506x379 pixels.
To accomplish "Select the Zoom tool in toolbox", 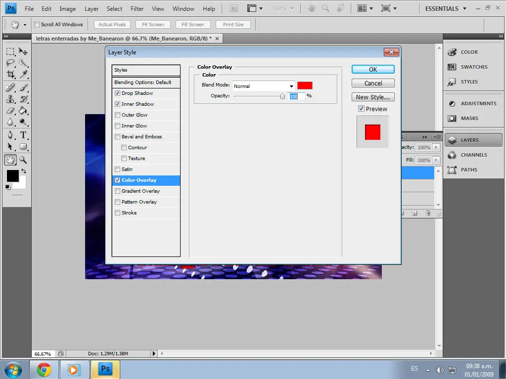I will (23, 160).
